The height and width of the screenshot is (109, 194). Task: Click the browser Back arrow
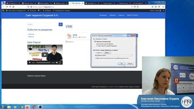[3, 7]
